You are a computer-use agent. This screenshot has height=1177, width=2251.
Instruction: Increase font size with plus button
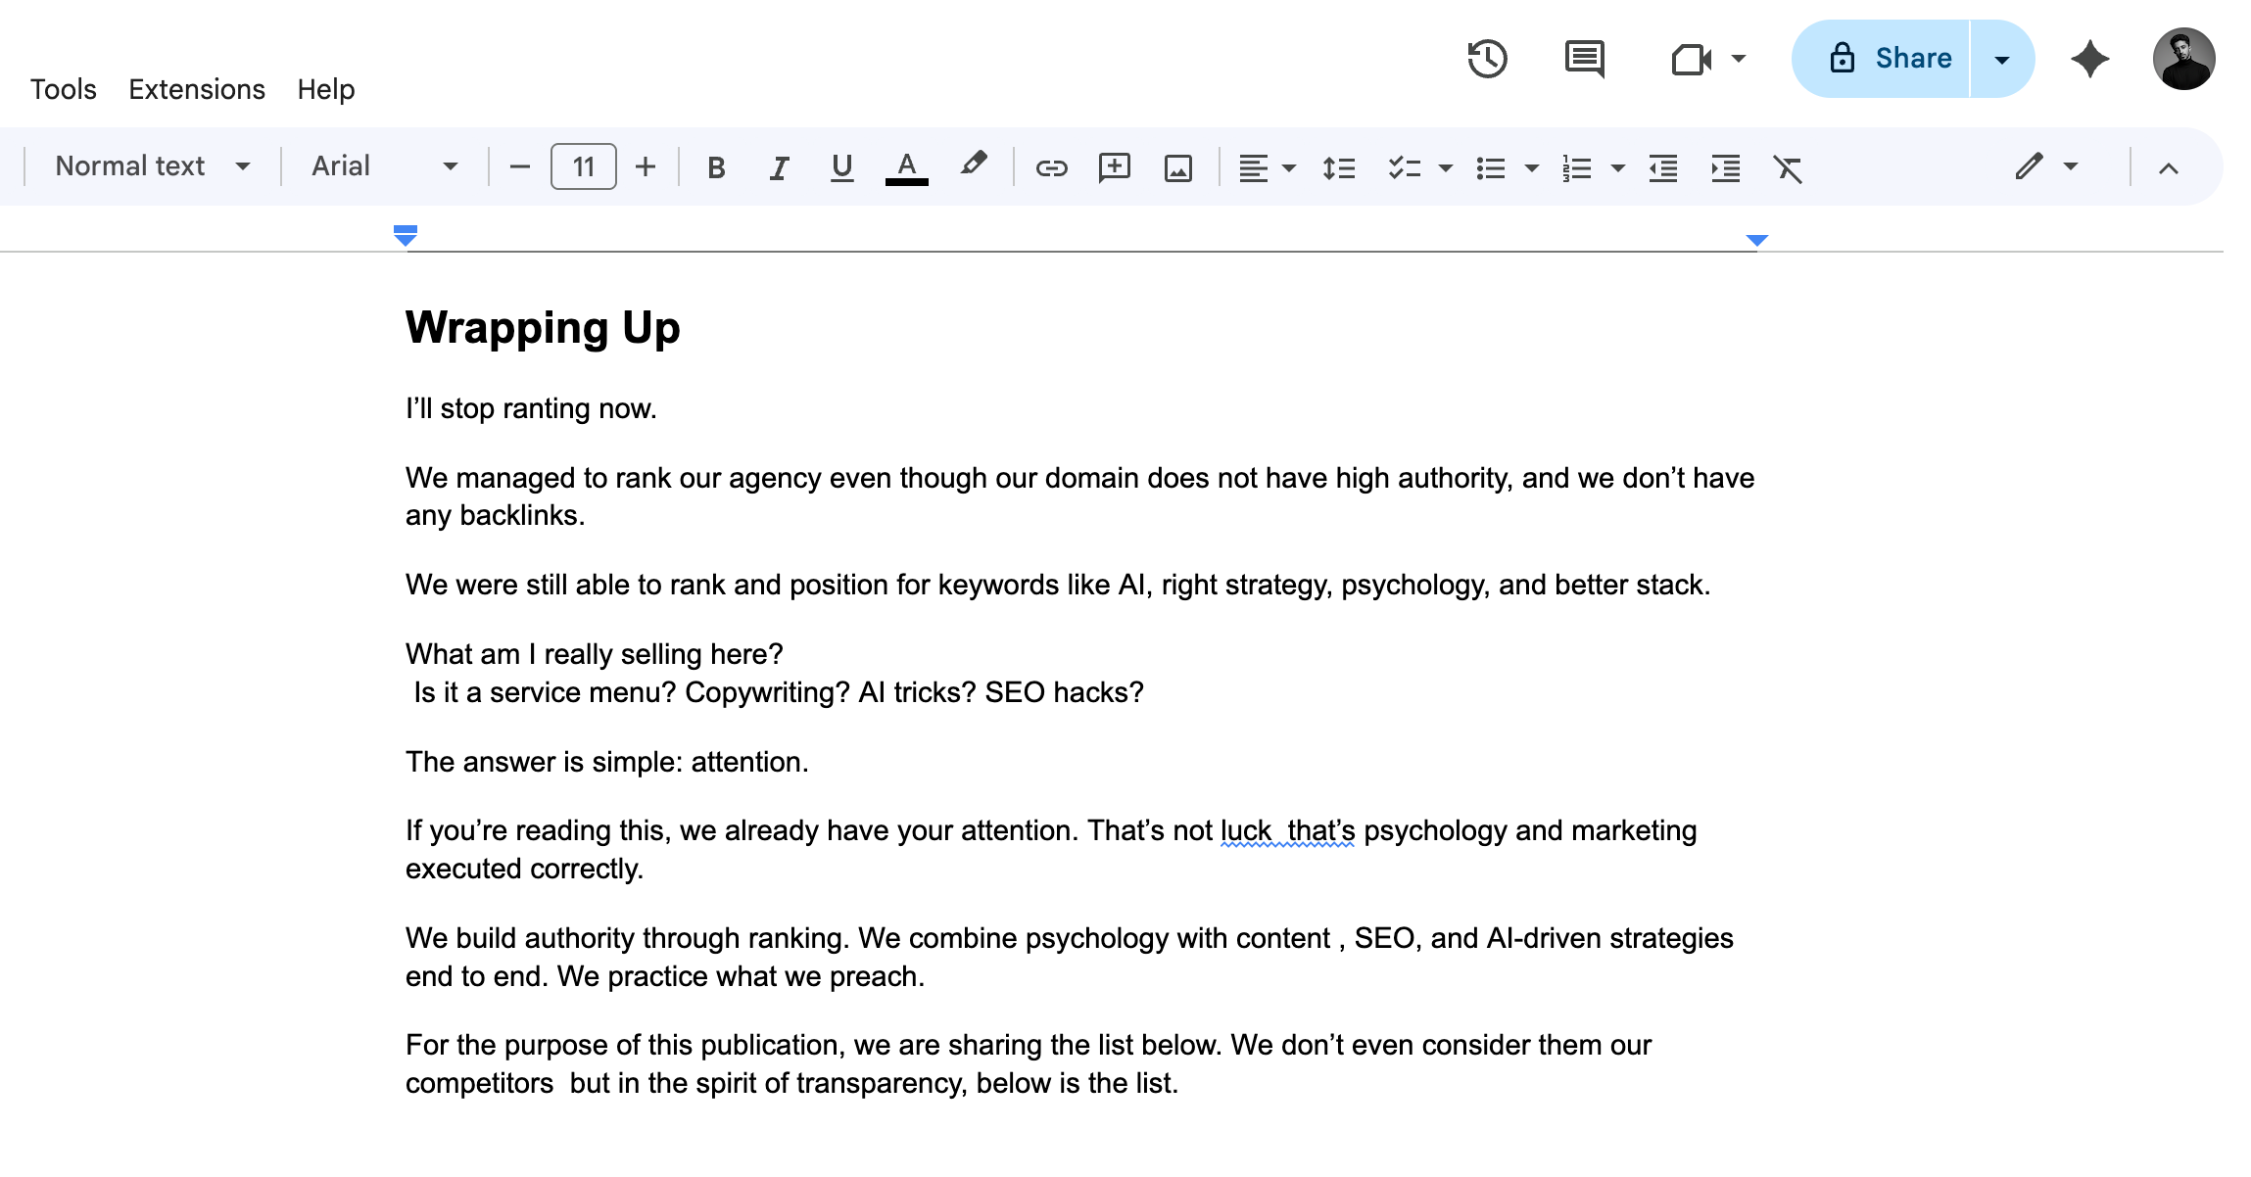point(645,166)
